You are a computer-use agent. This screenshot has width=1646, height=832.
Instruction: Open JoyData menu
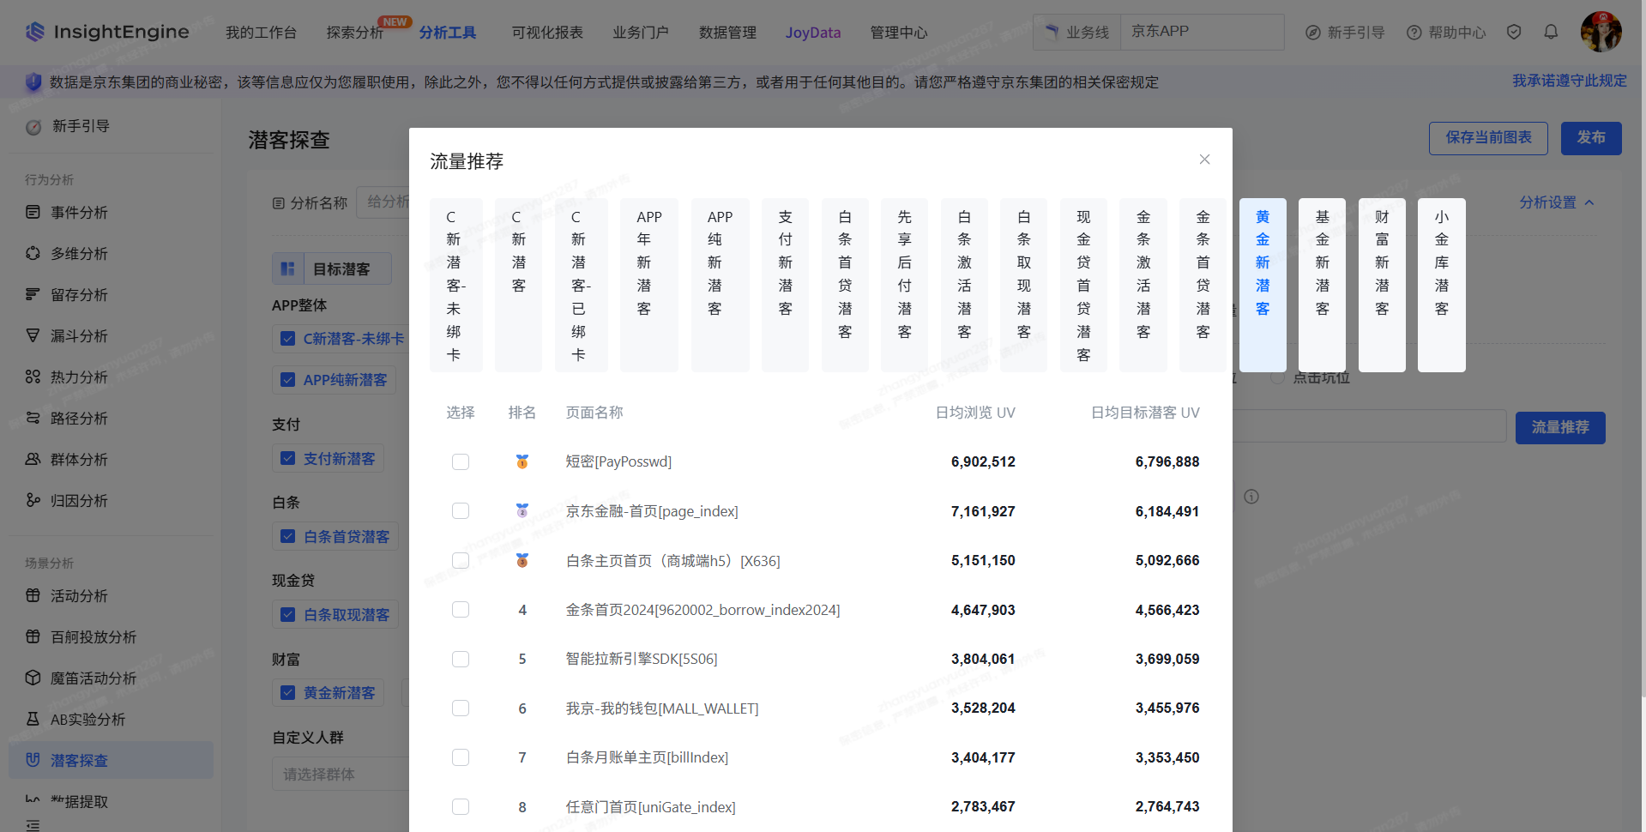click(813, 33)
